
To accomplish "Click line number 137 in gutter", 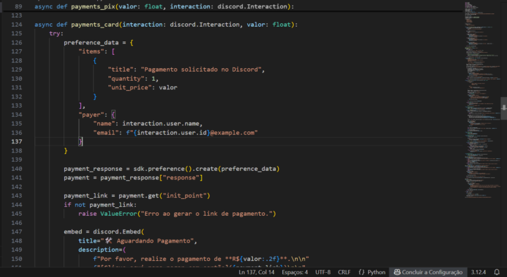I will pos(16,141).
